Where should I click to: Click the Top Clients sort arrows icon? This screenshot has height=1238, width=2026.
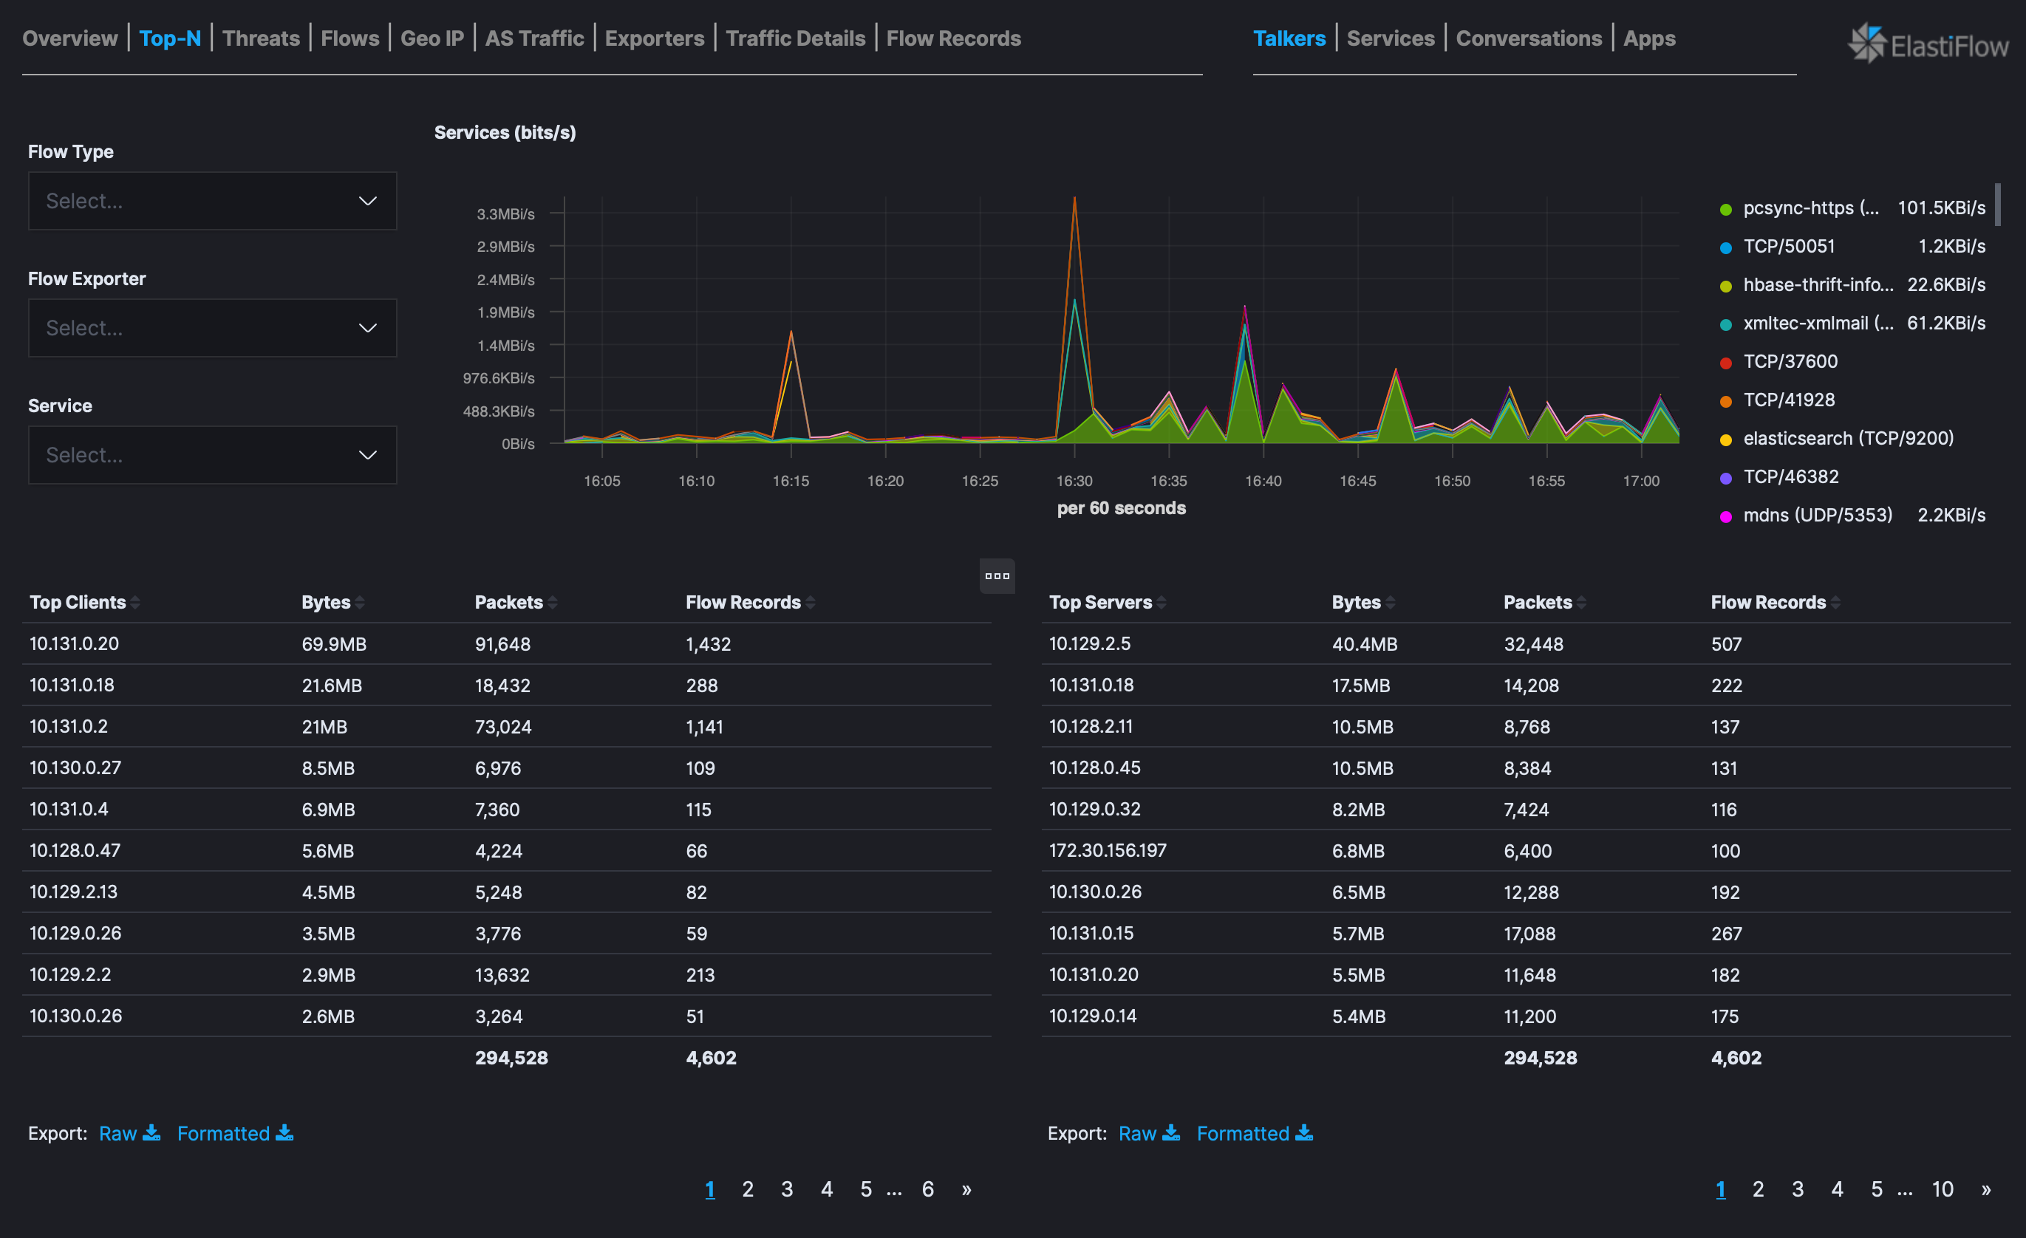coord(135,603)
